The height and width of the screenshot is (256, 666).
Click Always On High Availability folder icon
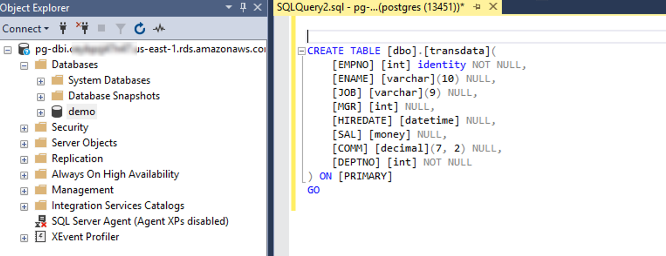[x=41, y=175]
